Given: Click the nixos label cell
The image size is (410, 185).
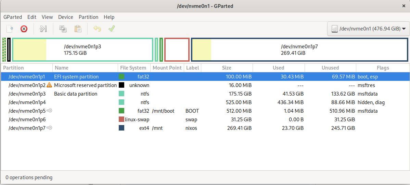Looking at the screenshot, I should [191, 128].
